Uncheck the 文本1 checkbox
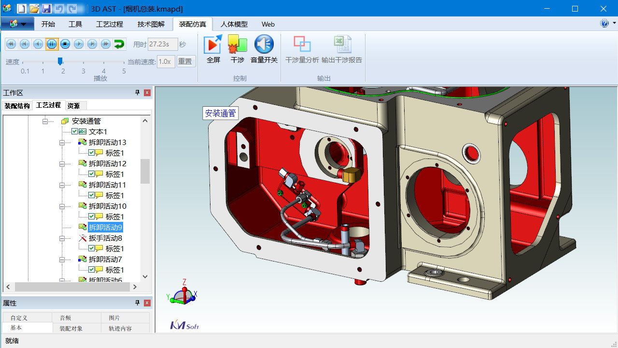The height and width of the screenshot is (348, 618). (x=74, y=131)
